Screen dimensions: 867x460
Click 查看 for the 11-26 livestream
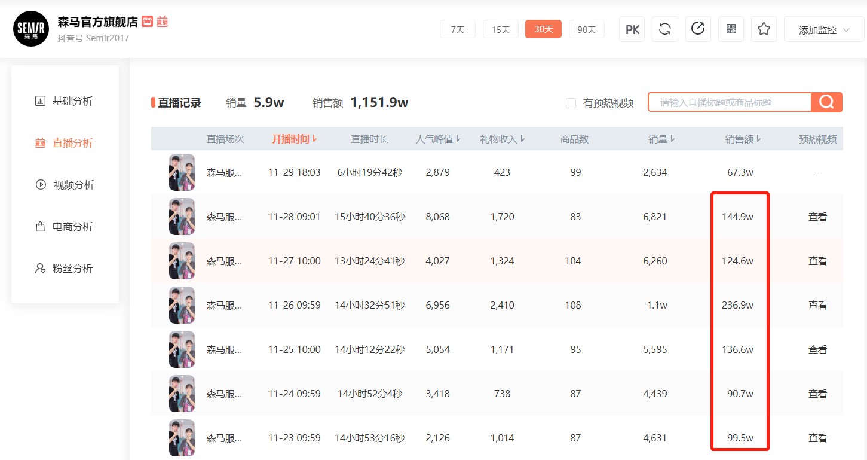pos(817,305)
